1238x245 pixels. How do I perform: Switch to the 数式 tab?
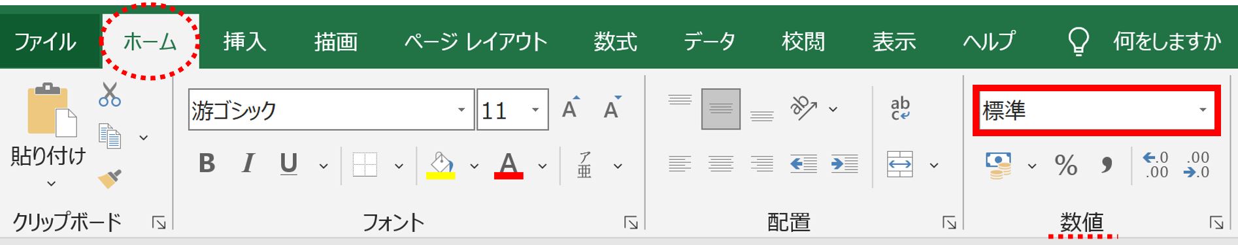click(615, 42)
